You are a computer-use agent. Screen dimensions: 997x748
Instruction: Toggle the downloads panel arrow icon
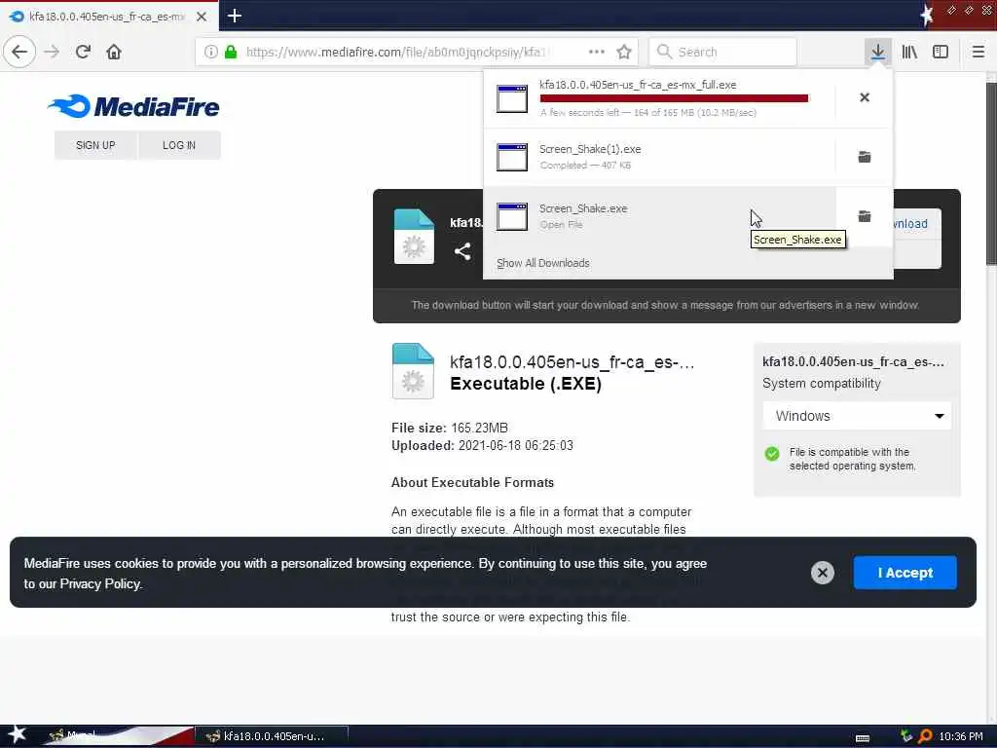[877, 52]
